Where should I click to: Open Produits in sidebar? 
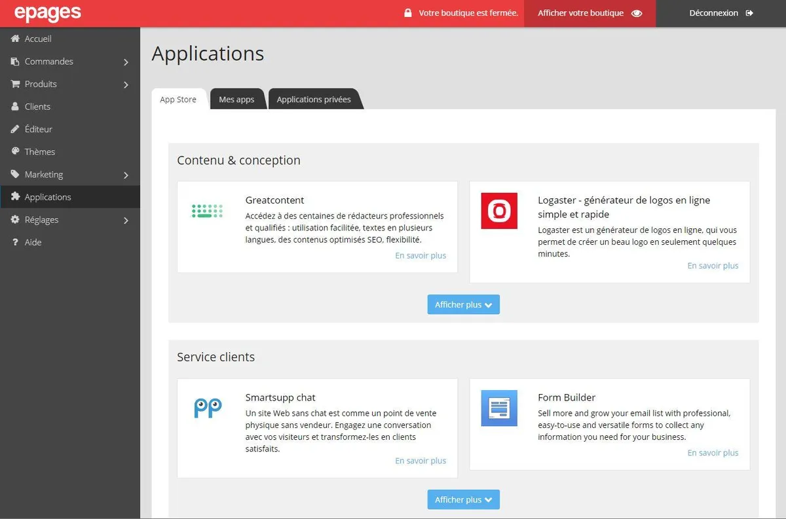[70, 84]
